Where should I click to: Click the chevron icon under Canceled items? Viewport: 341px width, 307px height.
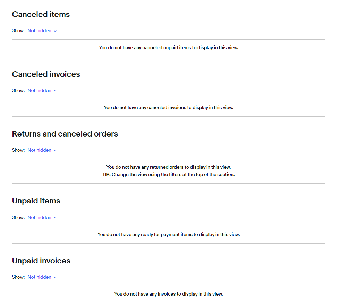click(55, 31)
